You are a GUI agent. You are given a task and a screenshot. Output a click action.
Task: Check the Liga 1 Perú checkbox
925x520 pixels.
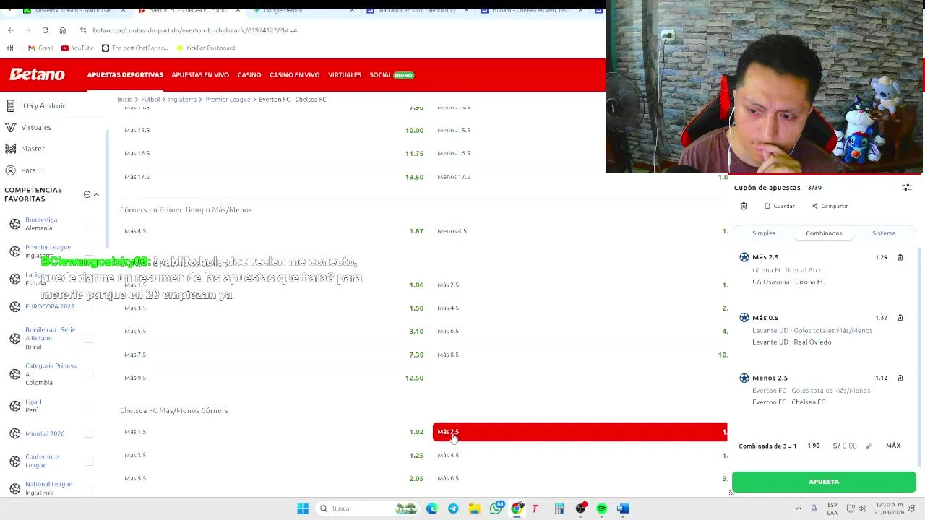(x=89, y=406)
